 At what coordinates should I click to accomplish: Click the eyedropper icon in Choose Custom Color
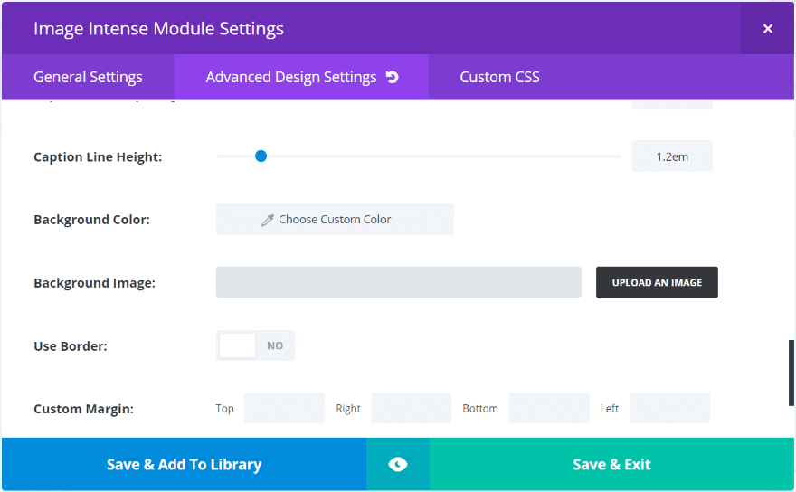(x=267, y=220)
